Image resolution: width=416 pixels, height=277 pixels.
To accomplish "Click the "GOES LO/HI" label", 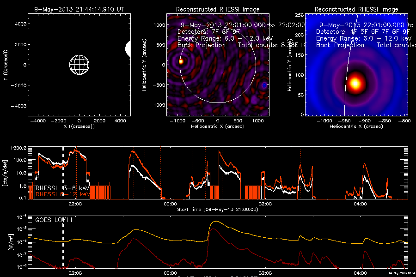I will click(x=54, y=220).
